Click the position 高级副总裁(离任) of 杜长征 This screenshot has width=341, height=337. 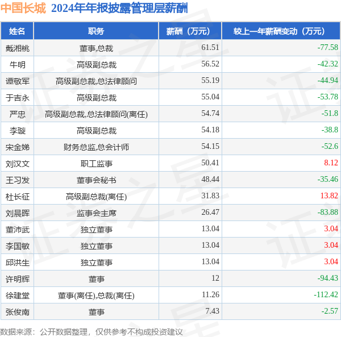[96, 197]
